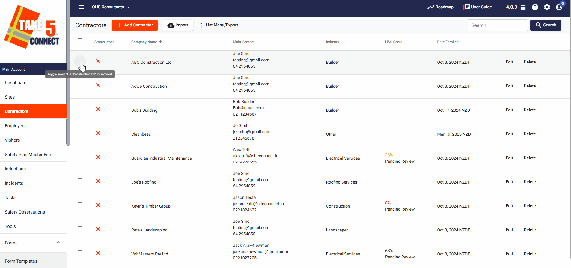The height and width of the screenshot is (268, 571).
Task: Click red X status icon for Bob's Building
Action: pyautogui.click(x=98, y=109)
